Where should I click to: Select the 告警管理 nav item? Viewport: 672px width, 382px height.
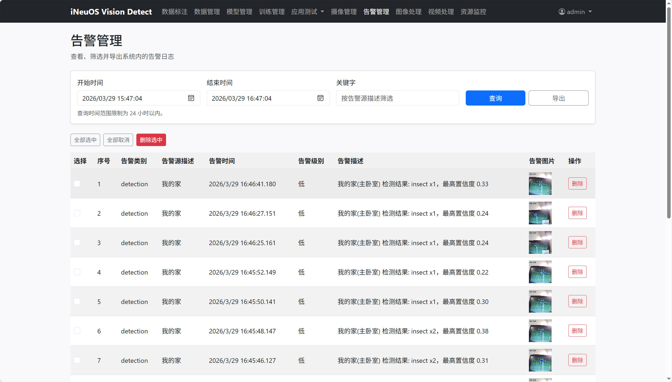click(376, 12)
